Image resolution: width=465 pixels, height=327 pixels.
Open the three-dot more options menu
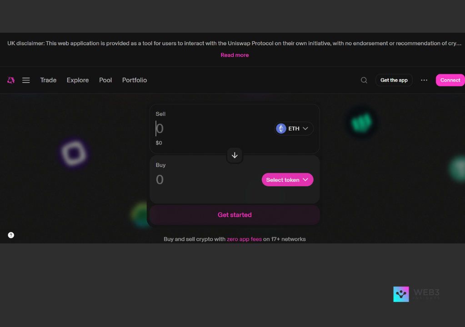[424, 80]
